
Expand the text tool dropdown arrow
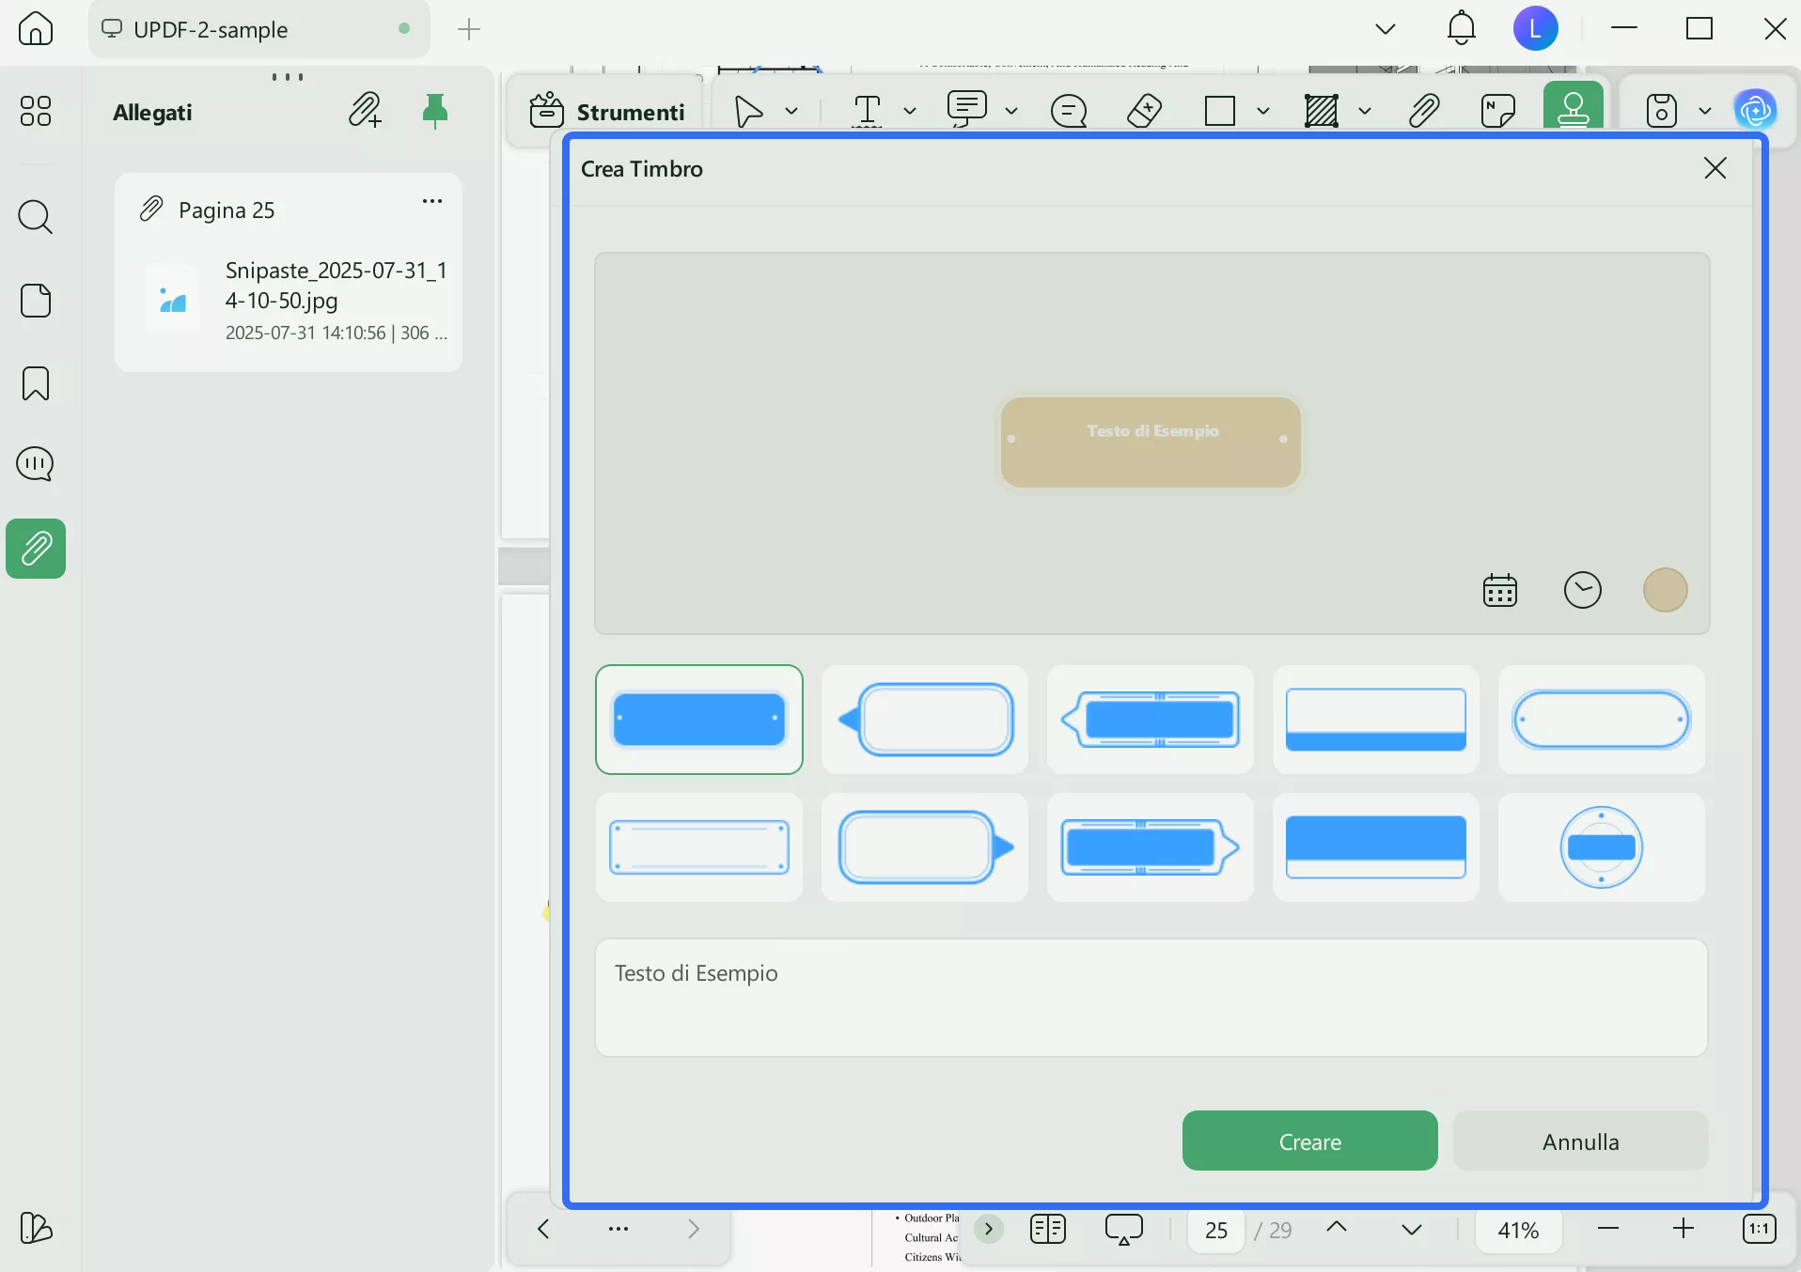coord(910,111)
